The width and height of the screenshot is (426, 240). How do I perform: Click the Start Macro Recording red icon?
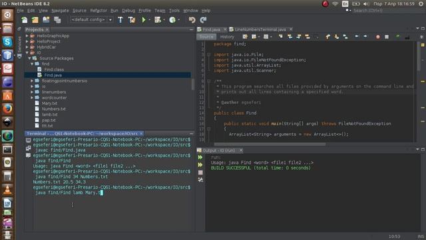(x=377, y=37)
